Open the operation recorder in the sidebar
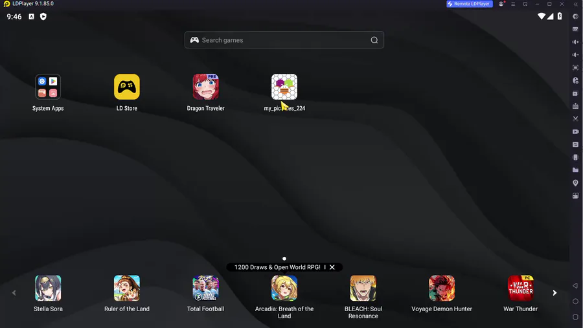Viewport: 583px width, 328px height. pyautogui.click(x=576, y=80)
